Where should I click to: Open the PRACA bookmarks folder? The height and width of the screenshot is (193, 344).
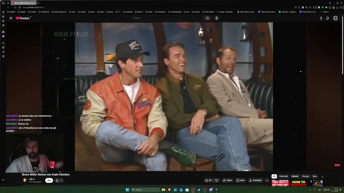(139, 12)
